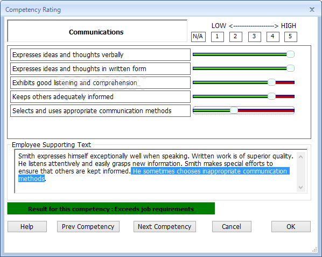Select rating box 5

[x=290, y=37]
